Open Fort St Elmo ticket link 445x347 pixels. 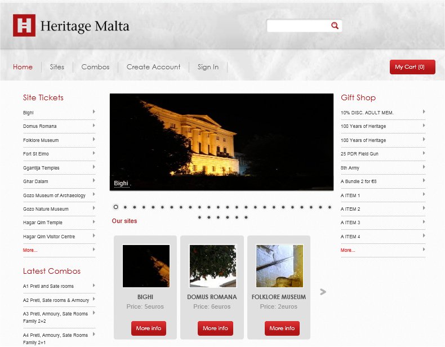pyautogui.click(x=35, y=154)
